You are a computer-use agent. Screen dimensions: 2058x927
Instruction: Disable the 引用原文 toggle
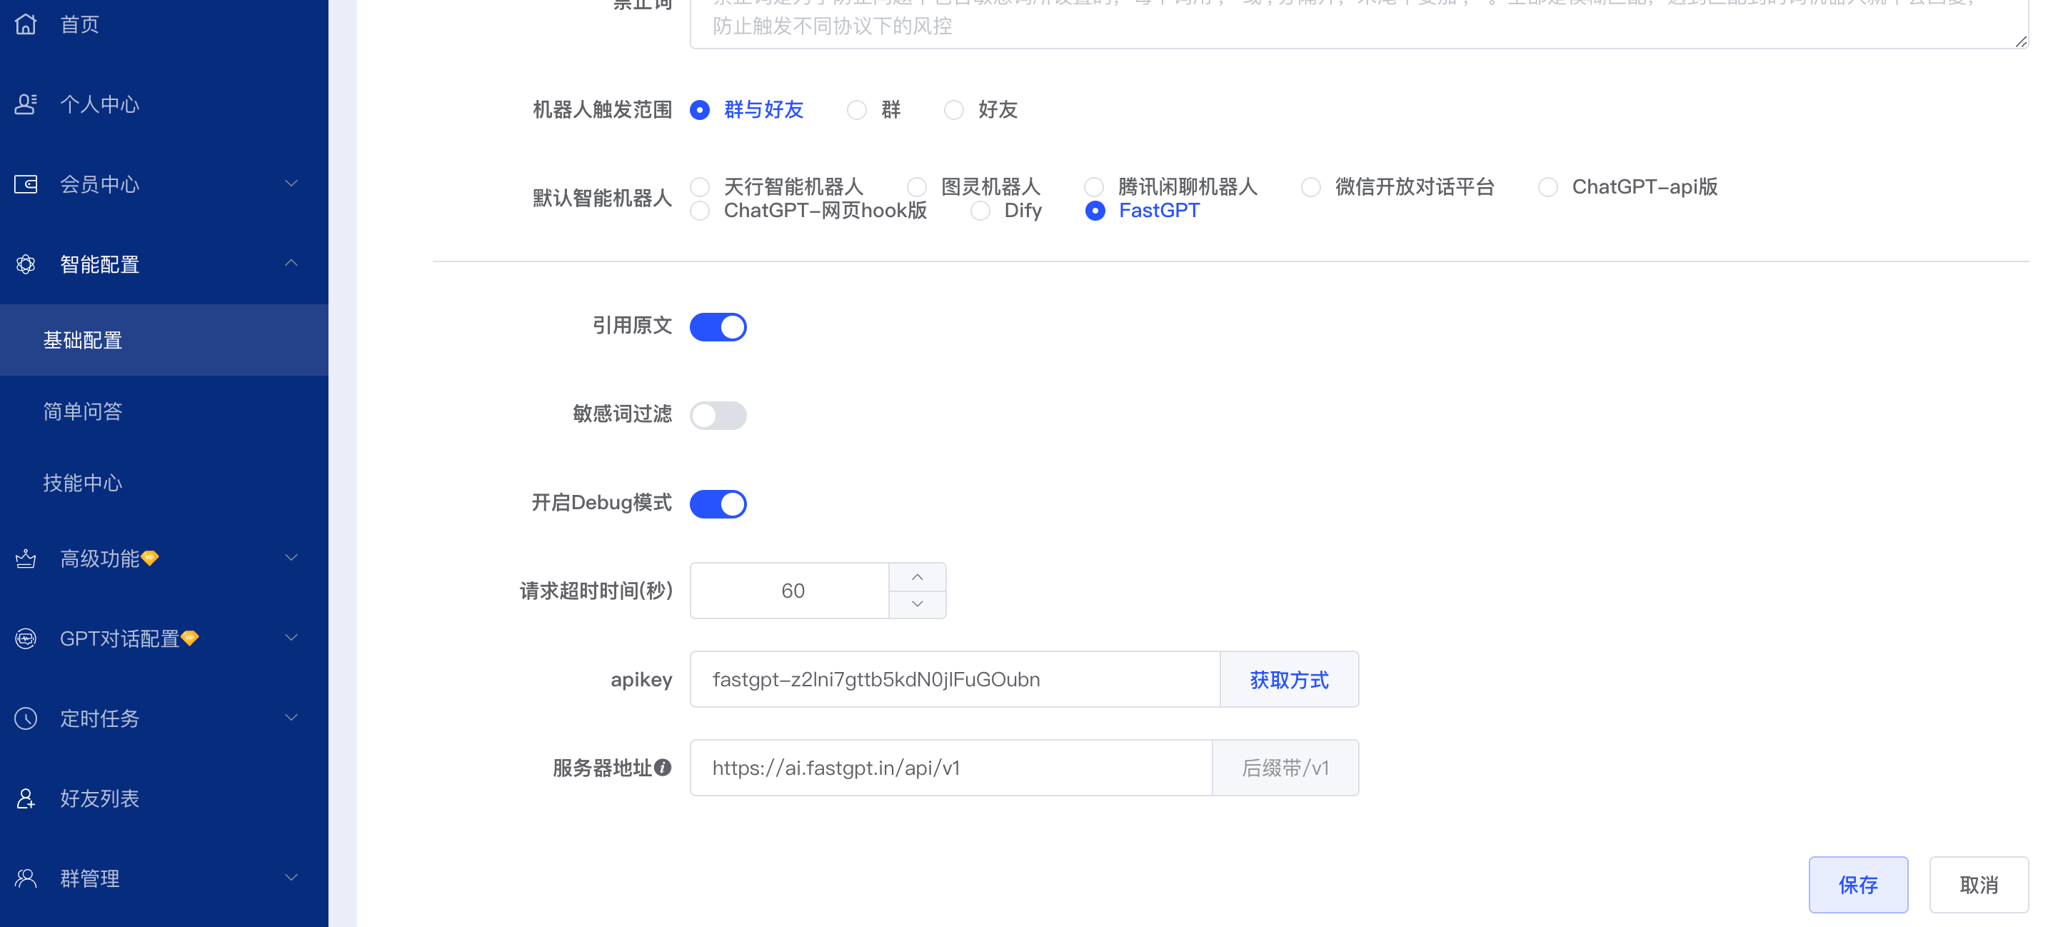(718, 327)
